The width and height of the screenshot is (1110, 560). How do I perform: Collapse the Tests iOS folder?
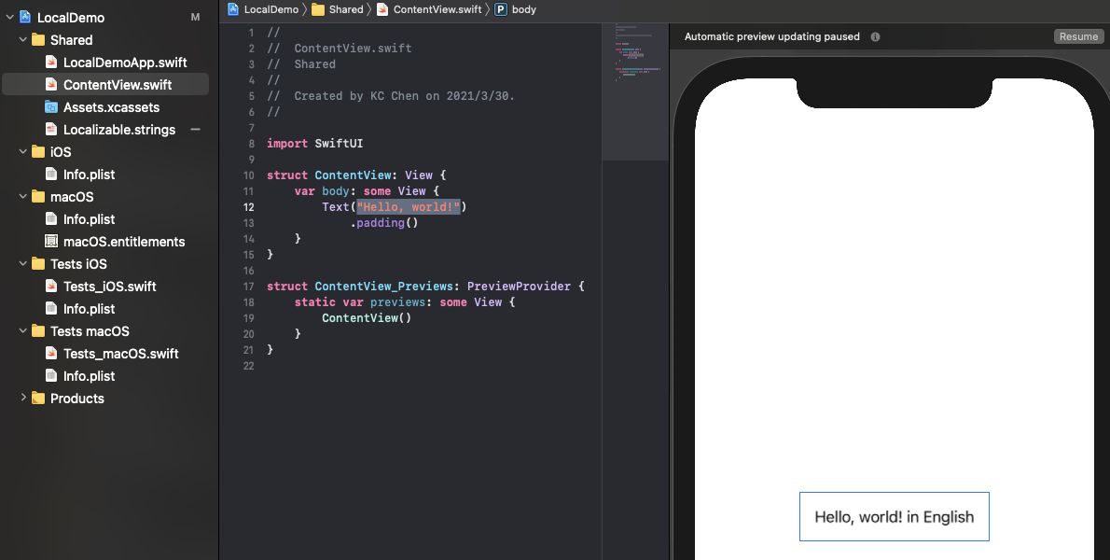pos(22,264)
